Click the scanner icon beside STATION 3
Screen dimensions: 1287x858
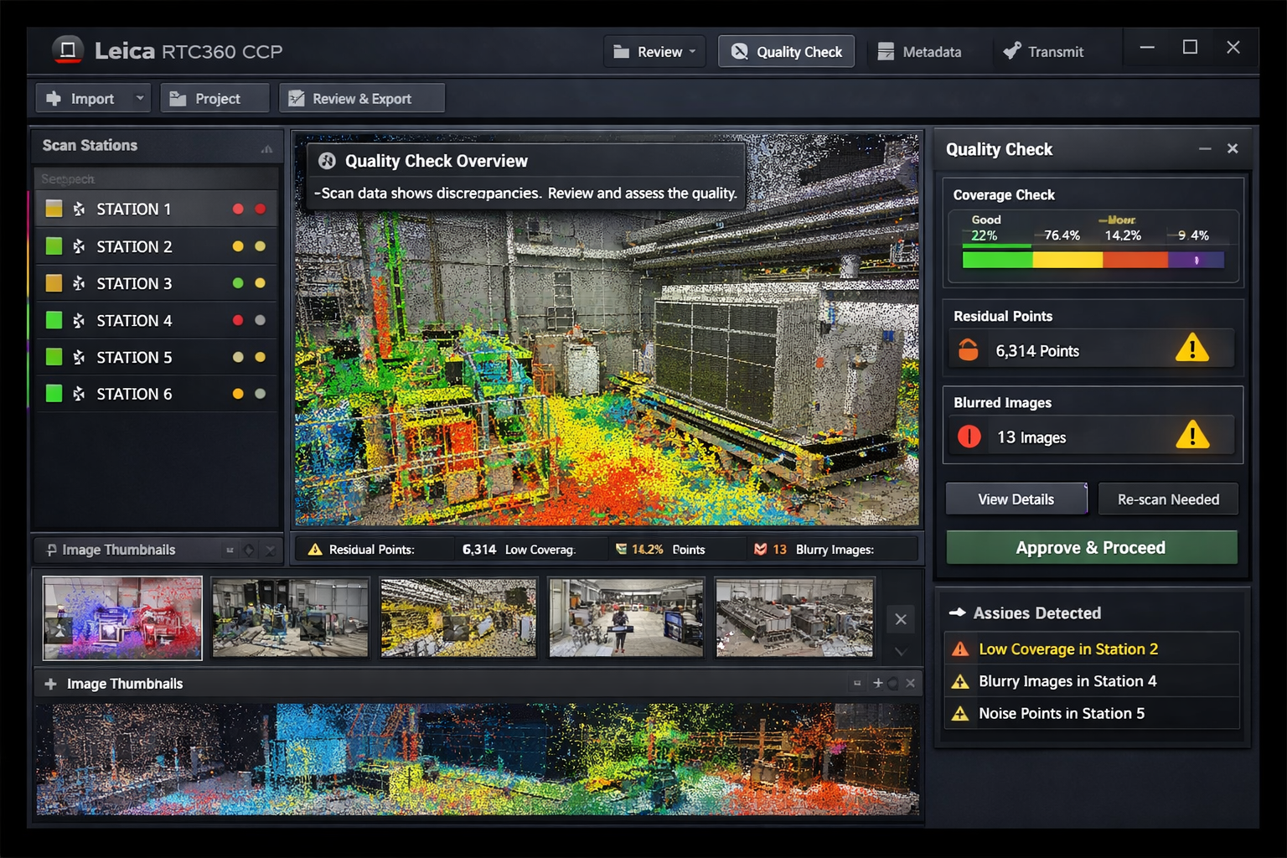tap(79, 283)
